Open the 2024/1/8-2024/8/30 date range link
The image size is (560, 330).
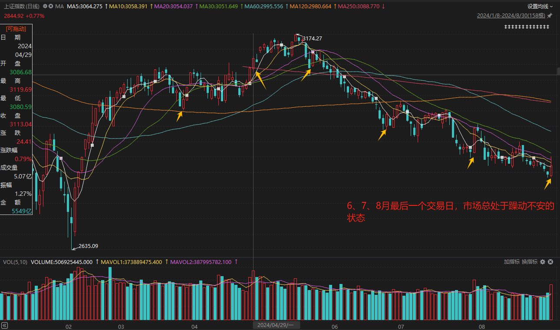pyautogui.click(x=511, y=16)
